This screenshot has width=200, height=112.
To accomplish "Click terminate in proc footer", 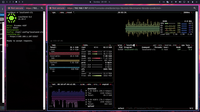I will click(141, 108).
